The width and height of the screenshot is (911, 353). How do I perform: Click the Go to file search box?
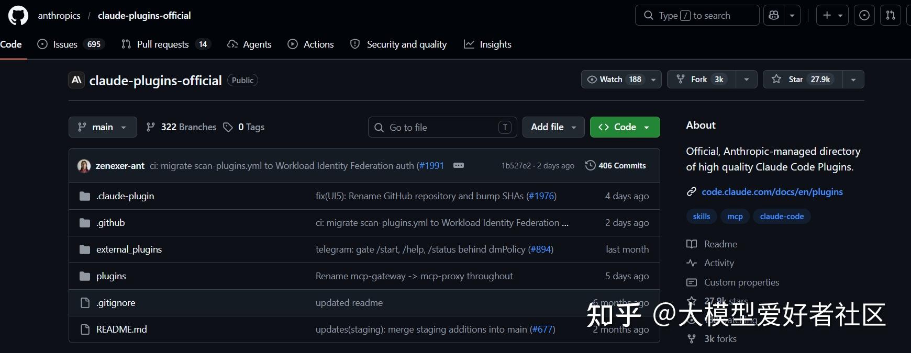point(442,127)
